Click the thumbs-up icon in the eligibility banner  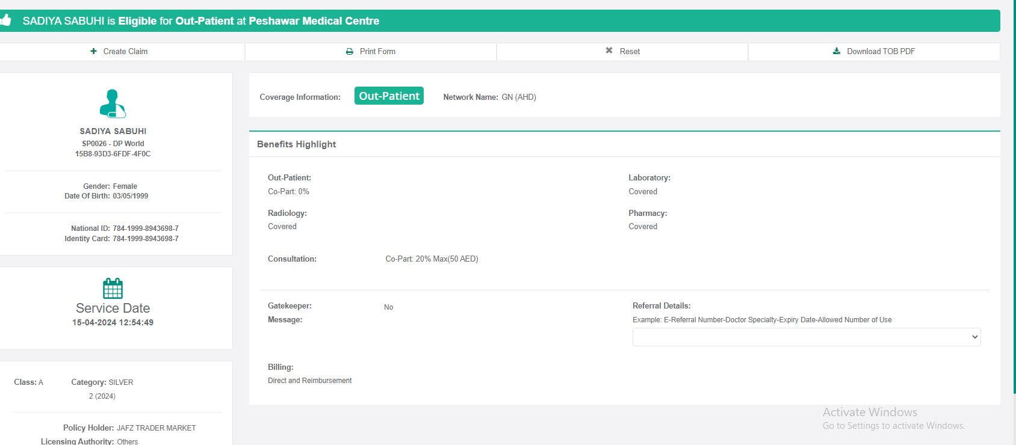click(6, 20)
